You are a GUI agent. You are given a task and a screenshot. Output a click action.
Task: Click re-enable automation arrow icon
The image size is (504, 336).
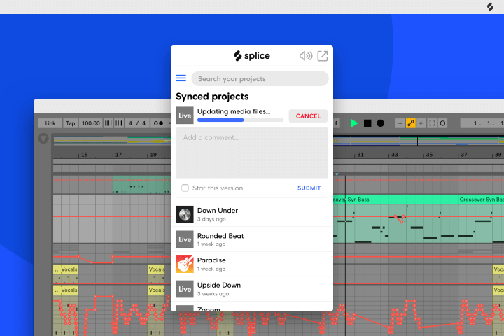point(421,123)
